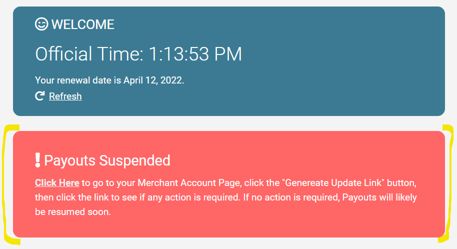The image size is (457, 249).
Task: Click the Refresh link
Action: 65,96
